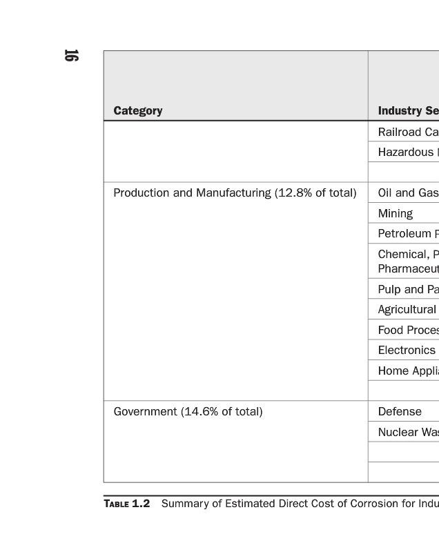This screenshot has height=552, width=439.
Task: Click the Defense table cell
Action: [400, 412]
